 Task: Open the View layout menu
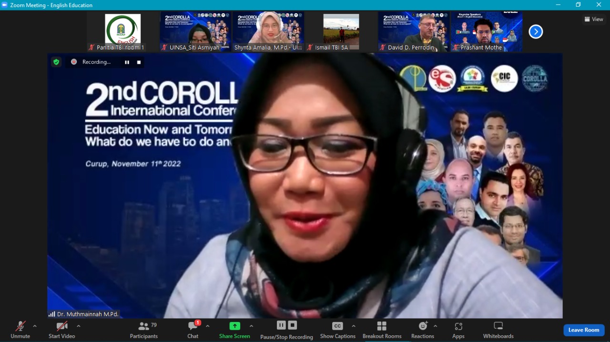tap(594, 20)
